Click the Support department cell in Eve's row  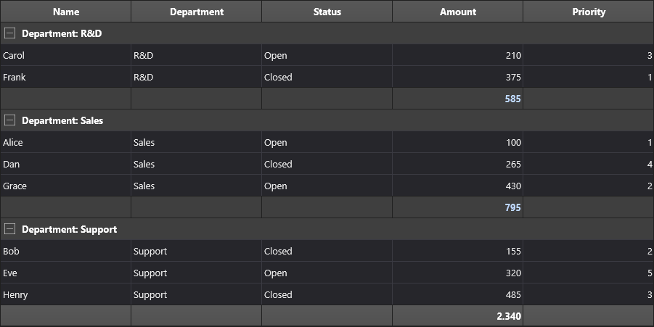tap(197, 273)
